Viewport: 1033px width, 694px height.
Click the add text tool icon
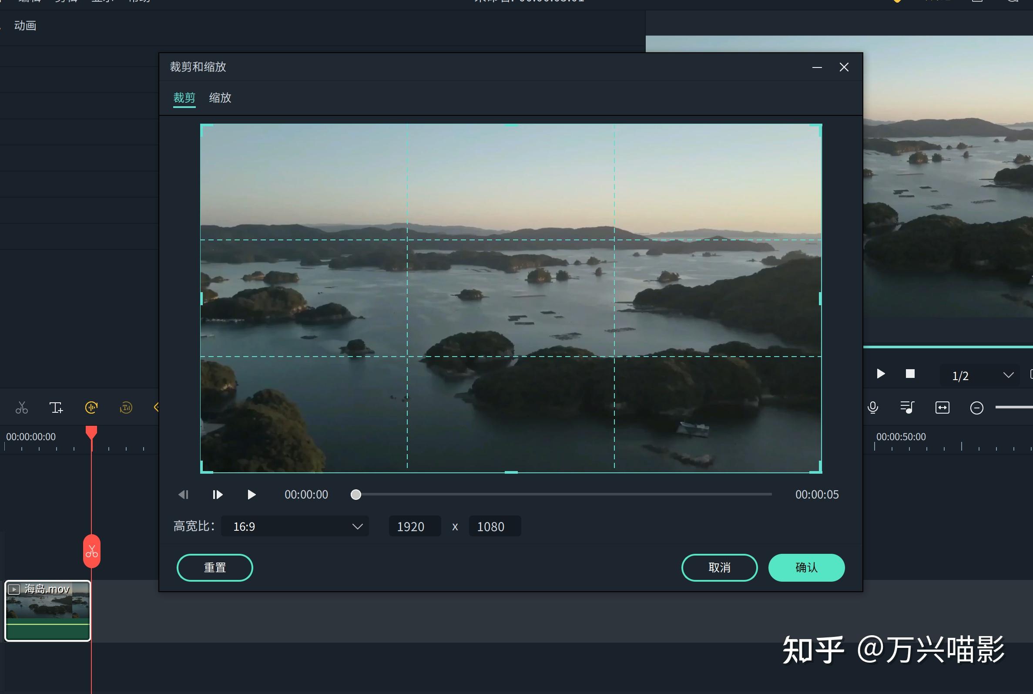56,407
